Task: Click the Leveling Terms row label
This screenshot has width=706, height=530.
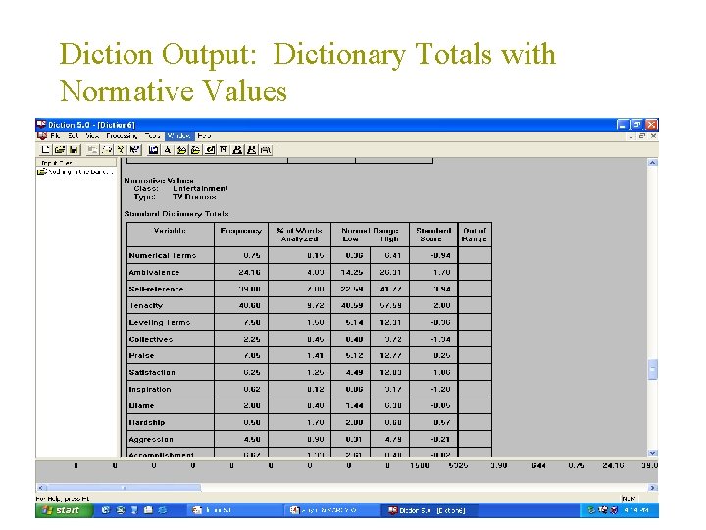Action: pyautogui.click(x=160, y=322)
